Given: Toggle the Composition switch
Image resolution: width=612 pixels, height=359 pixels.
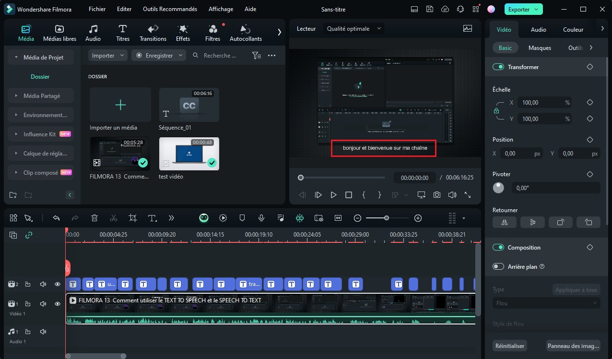Looking at the screenshot, I should pyautogui.click(x=498, y=248).
